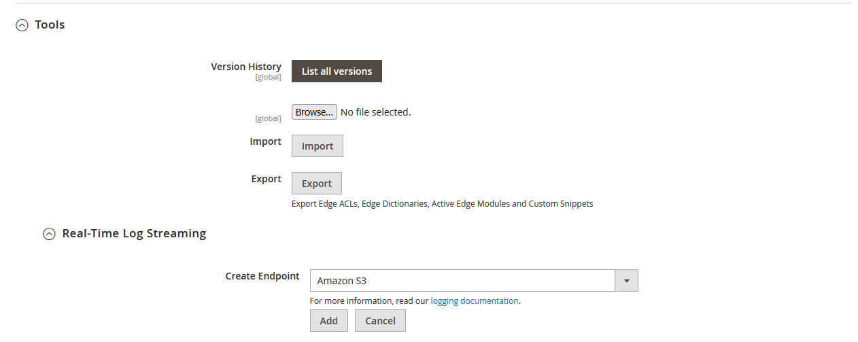858x342 pixels.
Task: Click the Create Endpoint label
Action: click(262, 276)
